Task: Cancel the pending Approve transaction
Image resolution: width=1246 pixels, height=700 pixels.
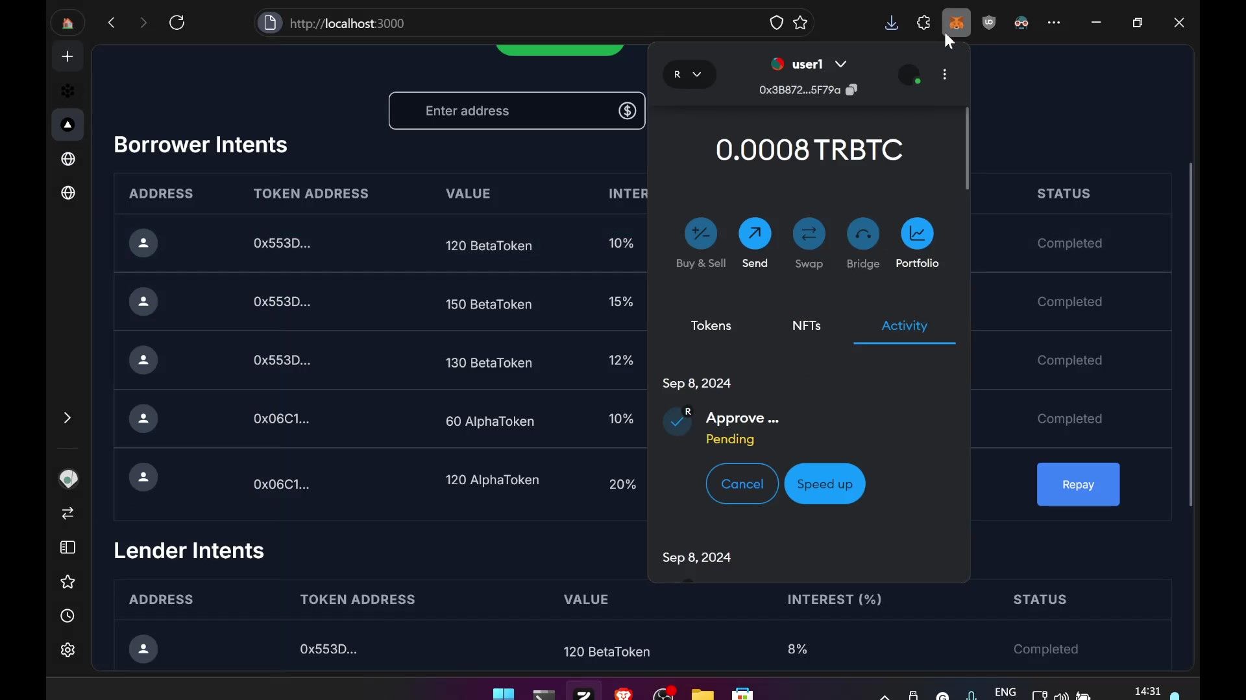Action: coord(741,483)
